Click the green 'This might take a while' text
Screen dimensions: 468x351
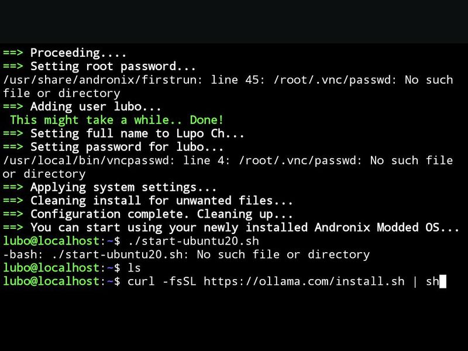117,120
